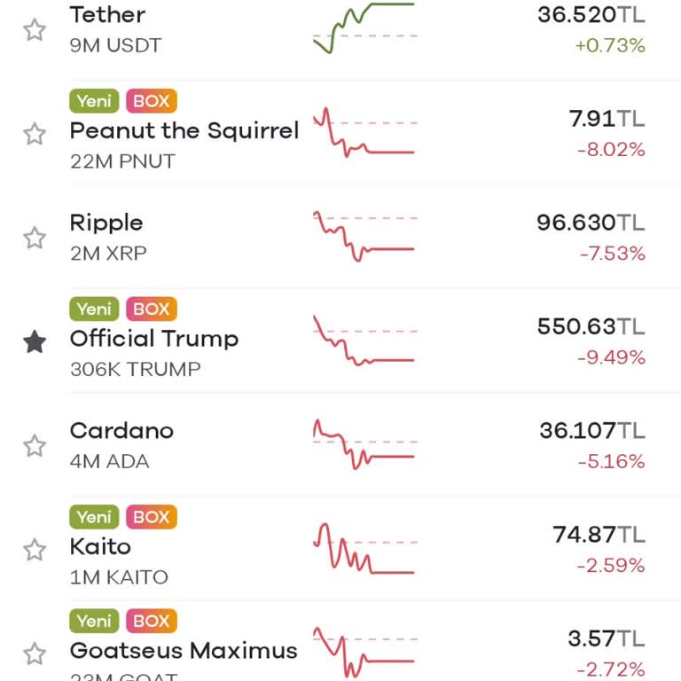Open the Tether green sparkline chart
Image resolution: width=681 pixels, height=681 pixels.
tap(364, 28)
